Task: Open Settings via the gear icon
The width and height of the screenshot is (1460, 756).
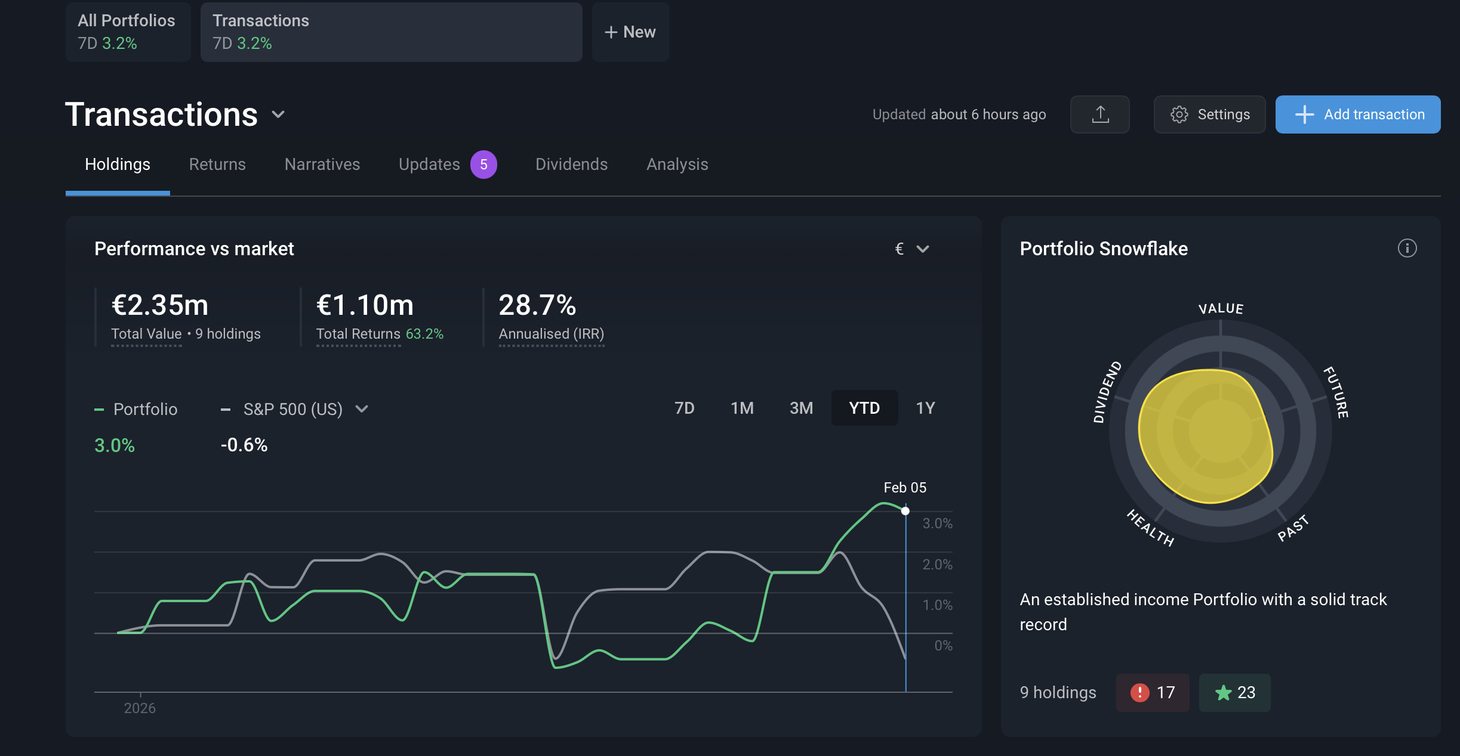Action: click(1179, 114)
